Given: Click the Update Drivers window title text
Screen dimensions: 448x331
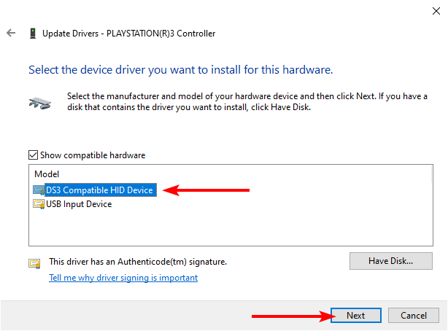Looking at the screenshot, I should (x=128, y=33).
